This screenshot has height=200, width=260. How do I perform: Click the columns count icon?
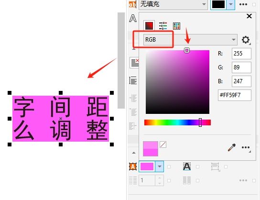coord(133,180)
